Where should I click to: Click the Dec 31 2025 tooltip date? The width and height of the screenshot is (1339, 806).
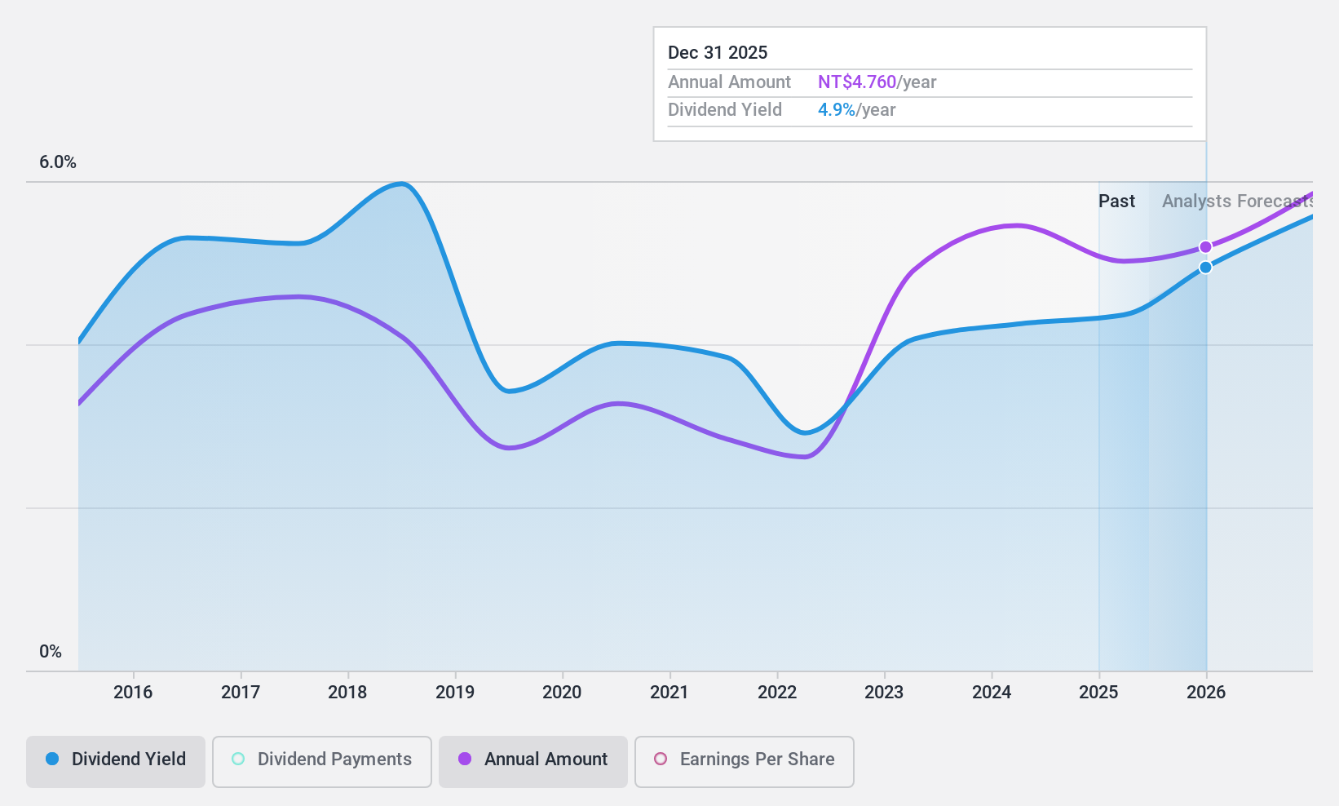point(718,53)
